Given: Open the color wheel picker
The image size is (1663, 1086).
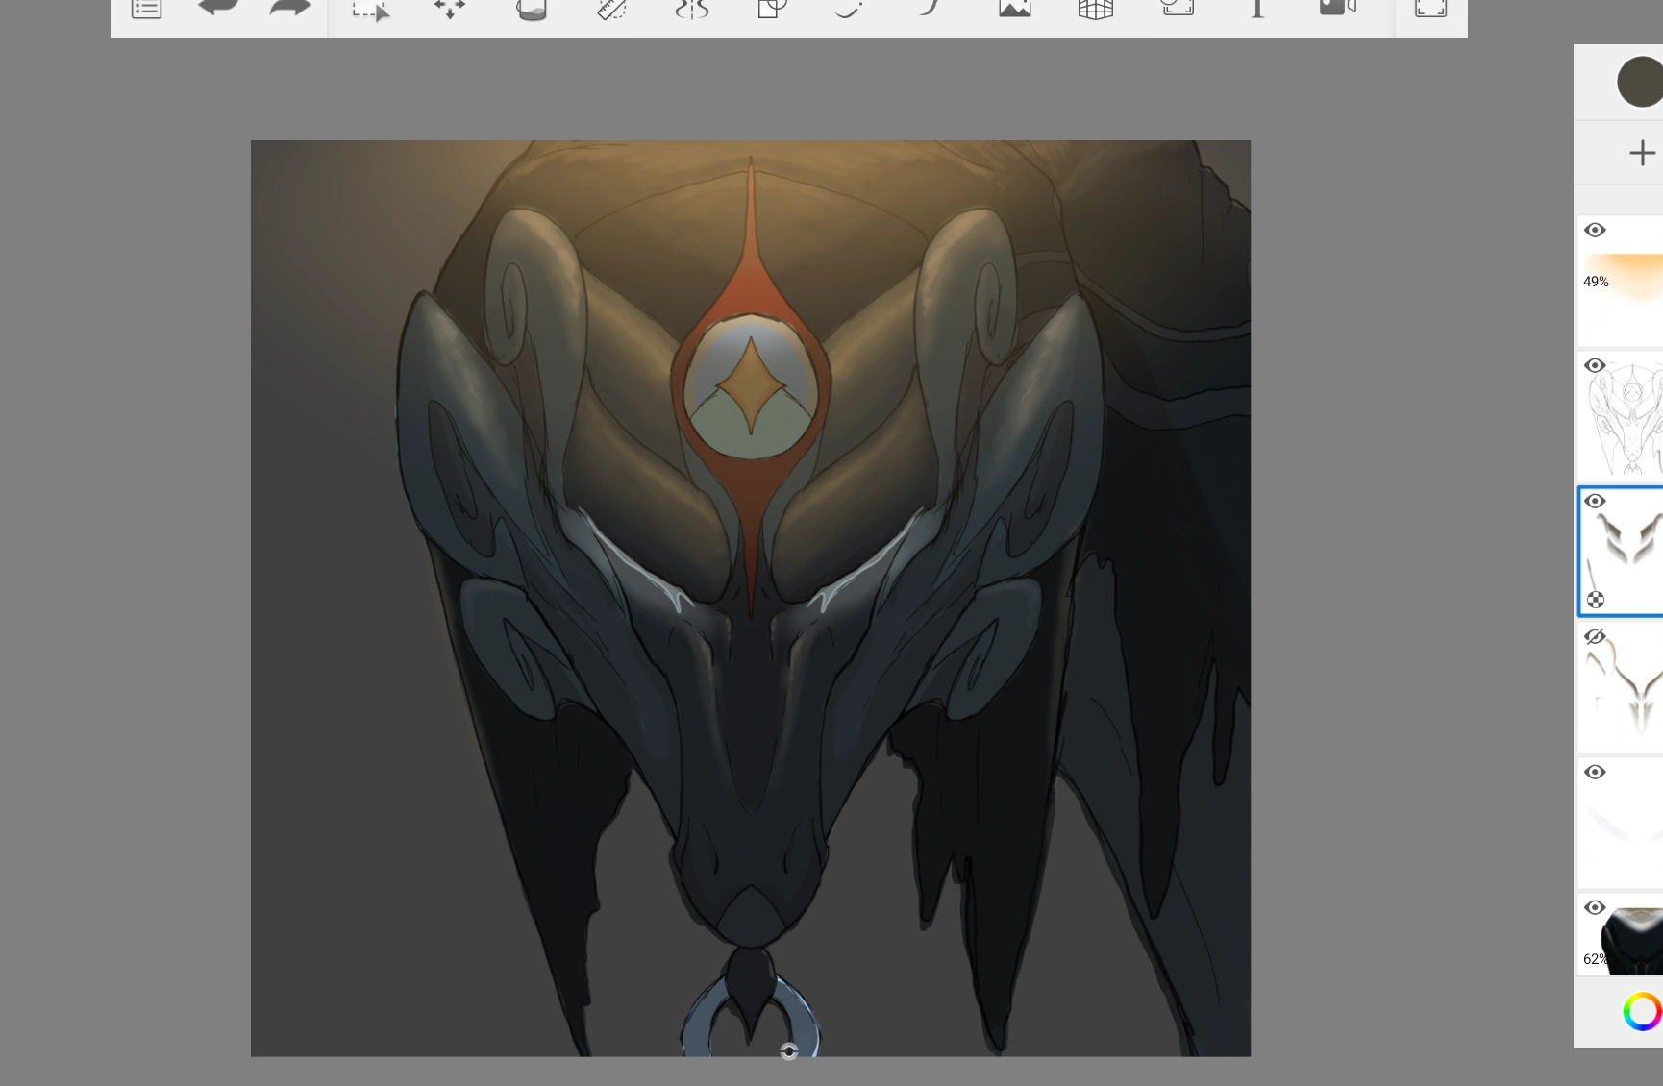Looking at the screenshot, I should (x=1644, y=1011).
